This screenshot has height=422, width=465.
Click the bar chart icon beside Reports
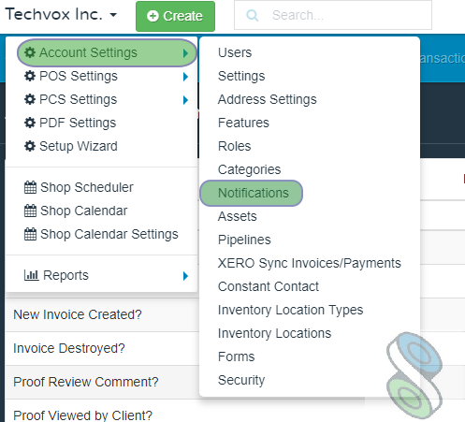tap(32, 275)
